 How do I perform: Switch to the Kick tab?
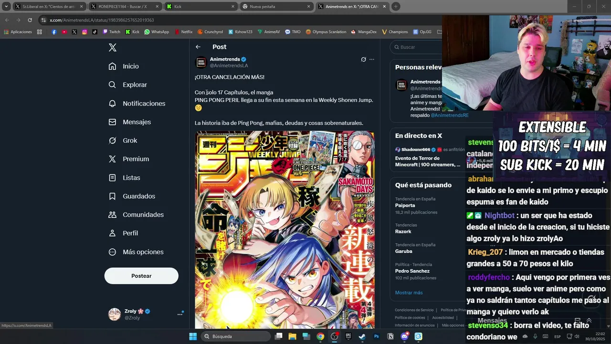(200, 7)
